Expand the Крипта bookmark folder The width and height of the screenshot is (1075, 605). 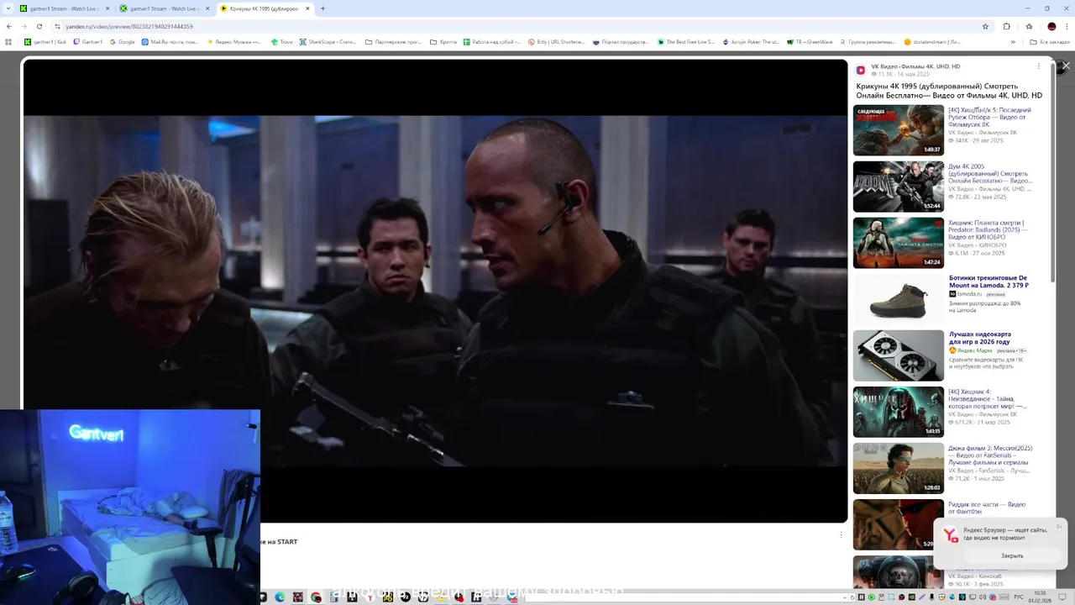pyautogui.click(x=443, y=41)
